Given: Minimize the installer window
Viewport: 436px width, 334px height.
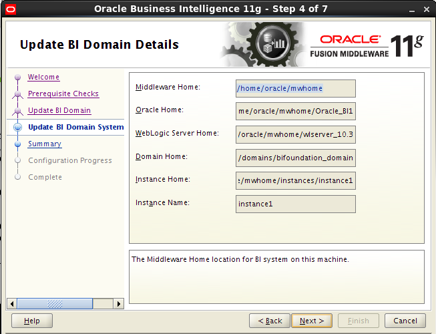Looking at the screenshot, I should tap(412, 10).
